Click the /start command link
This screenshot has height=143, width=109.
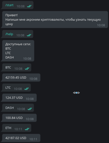point(9,5)
